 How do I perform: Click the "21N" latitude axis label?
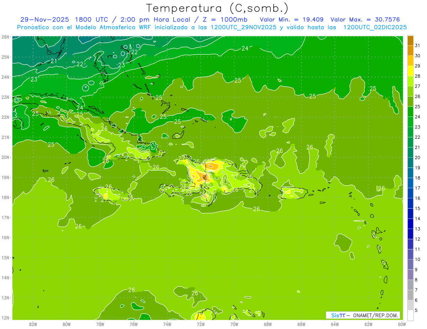pos(5,137)
